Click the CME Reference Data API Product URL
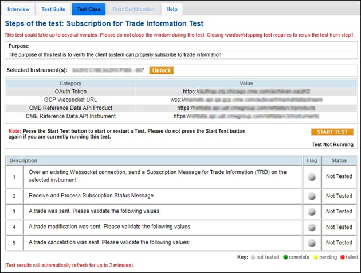The width and height of the screenshot is (361, 273). pos(246,108)
